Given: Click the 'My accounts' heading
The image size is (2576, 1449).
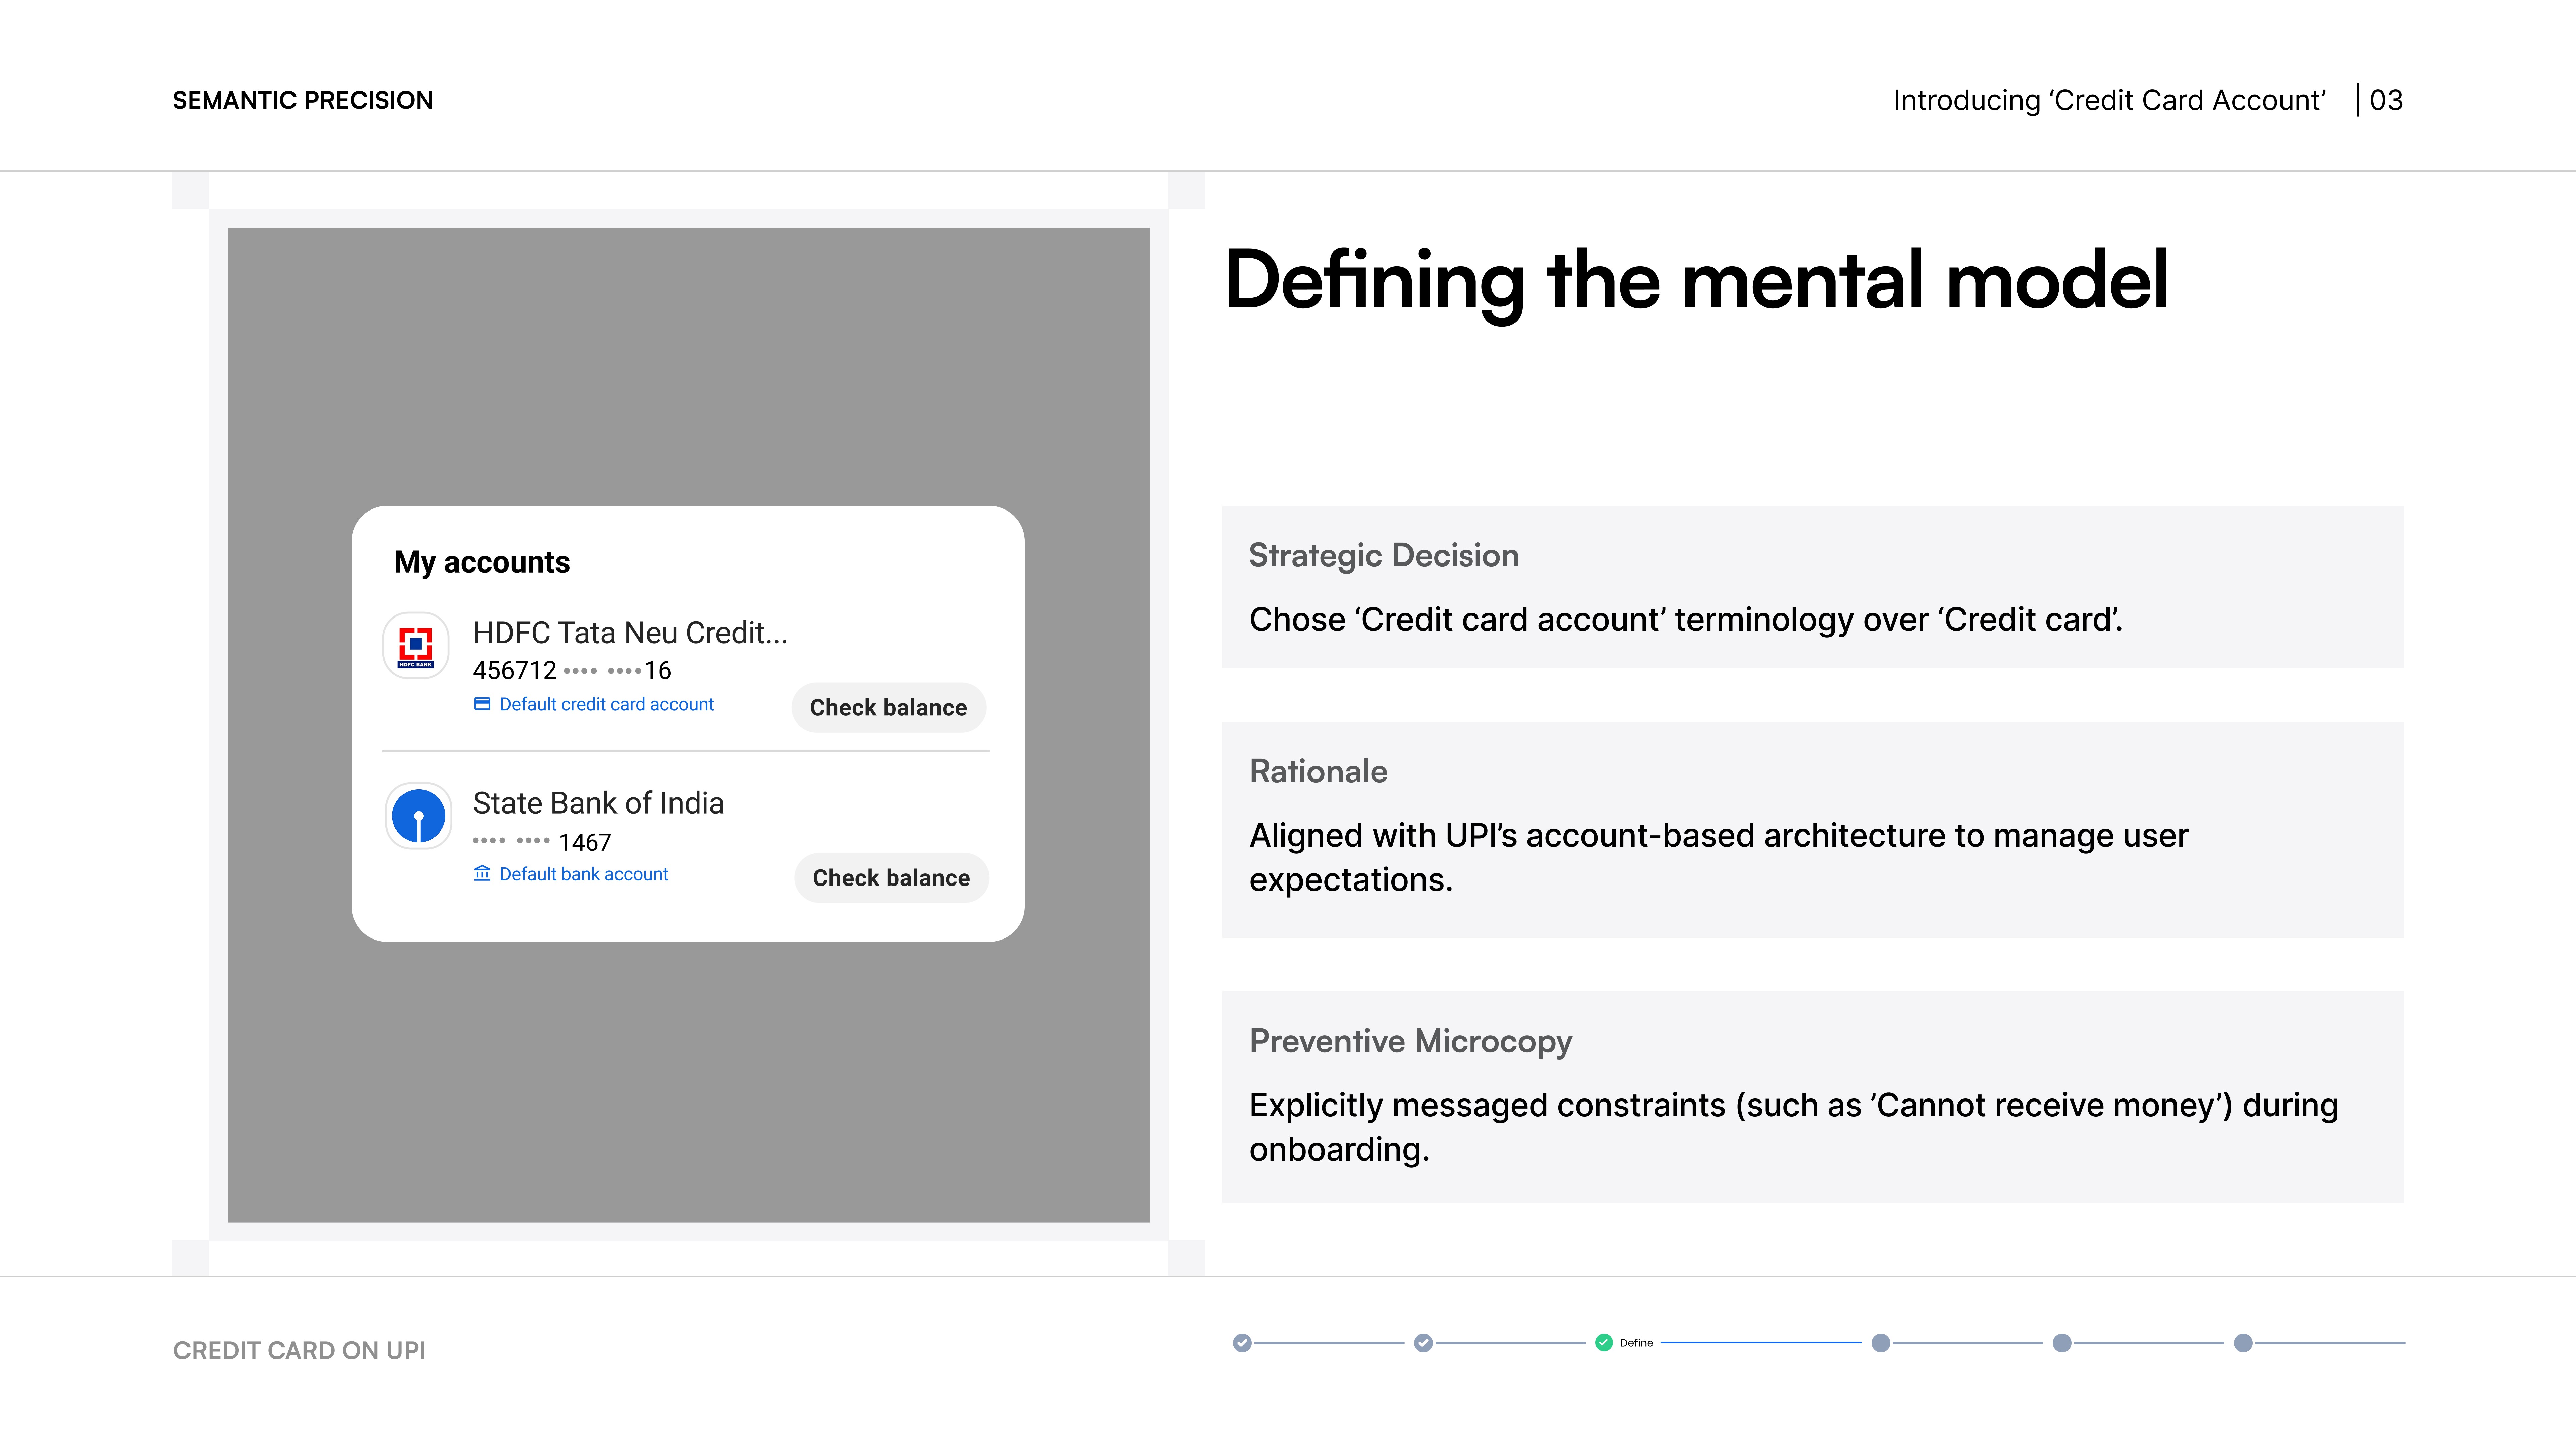Looking at the screenshot, I should [482, 562].
